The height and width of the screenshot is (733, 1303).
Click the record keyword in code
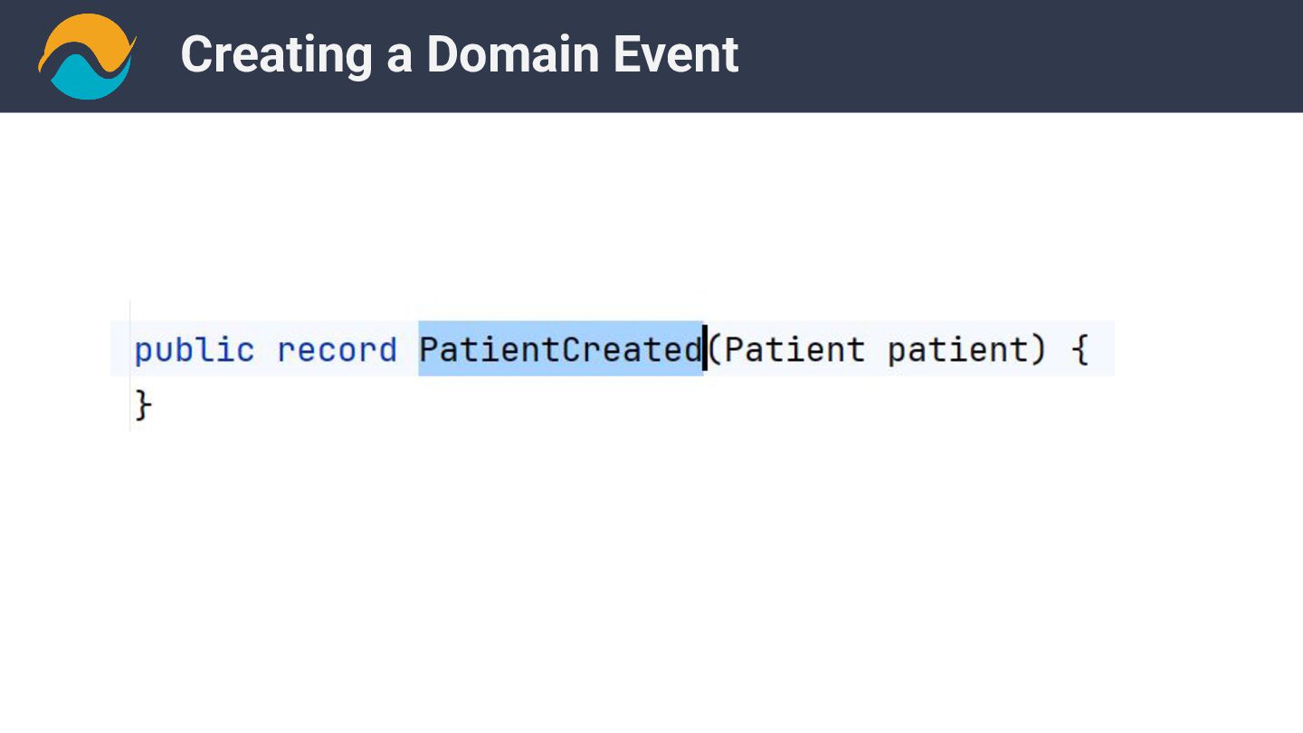337,350
